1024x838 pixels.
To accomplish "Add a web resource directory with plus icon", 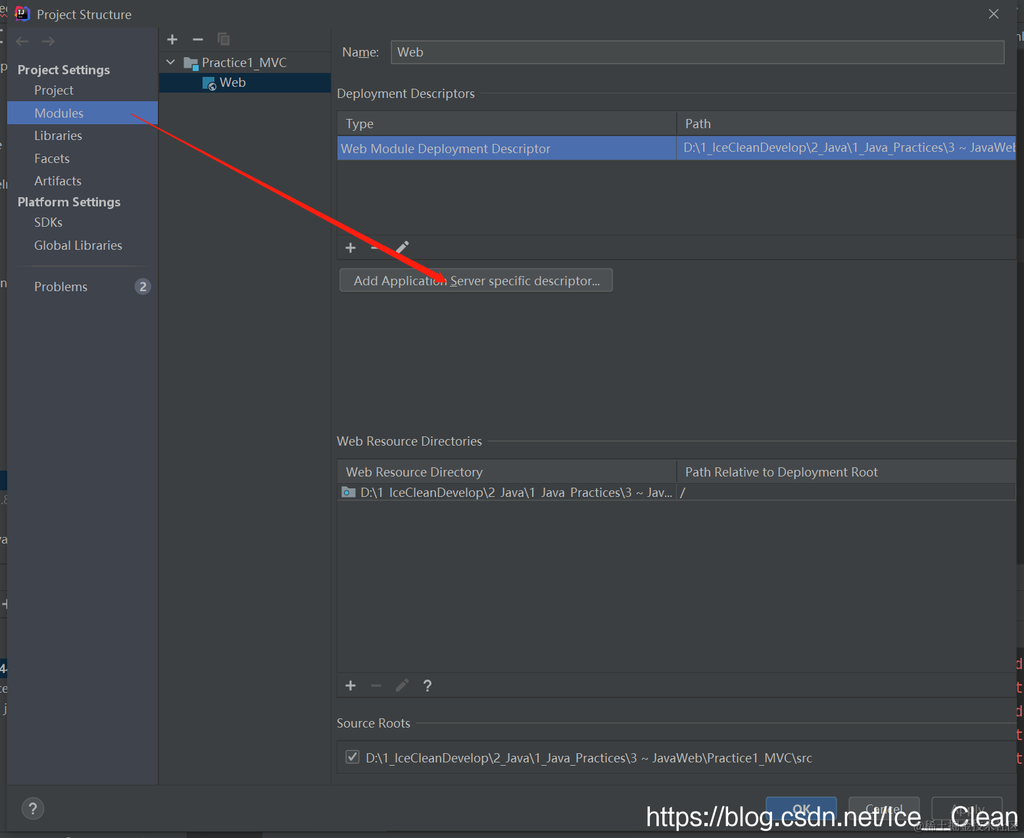I will [x=351, y=686].
